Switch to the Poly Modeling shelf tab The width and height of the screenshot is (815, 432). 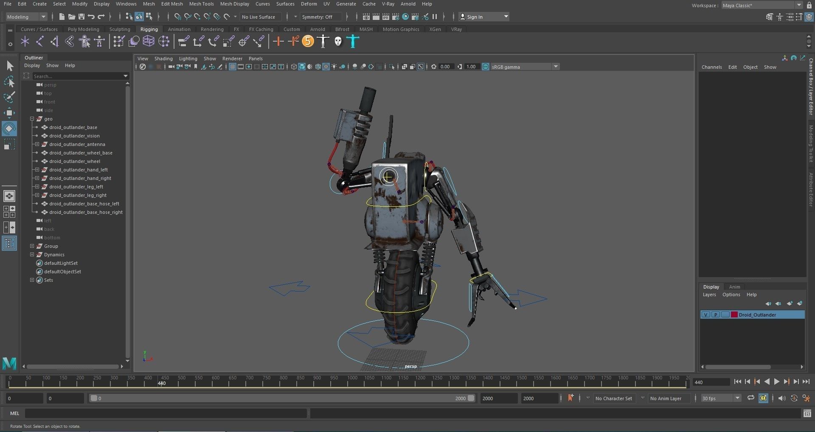click(x=84, y=29)
